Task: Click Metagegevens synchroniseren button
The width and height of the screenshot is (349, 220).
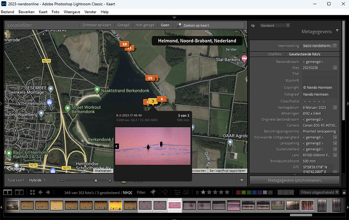Action: pos(295,180)
